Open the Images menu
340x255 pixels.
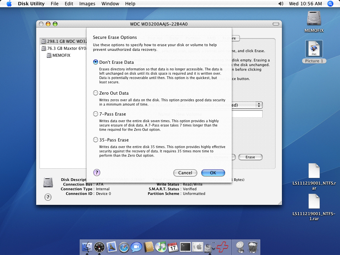pos(87,4)
